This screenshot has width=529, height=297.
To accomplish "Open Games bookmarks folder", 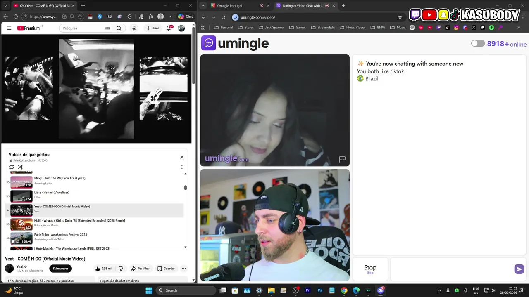I will click(x=298, y=28).
